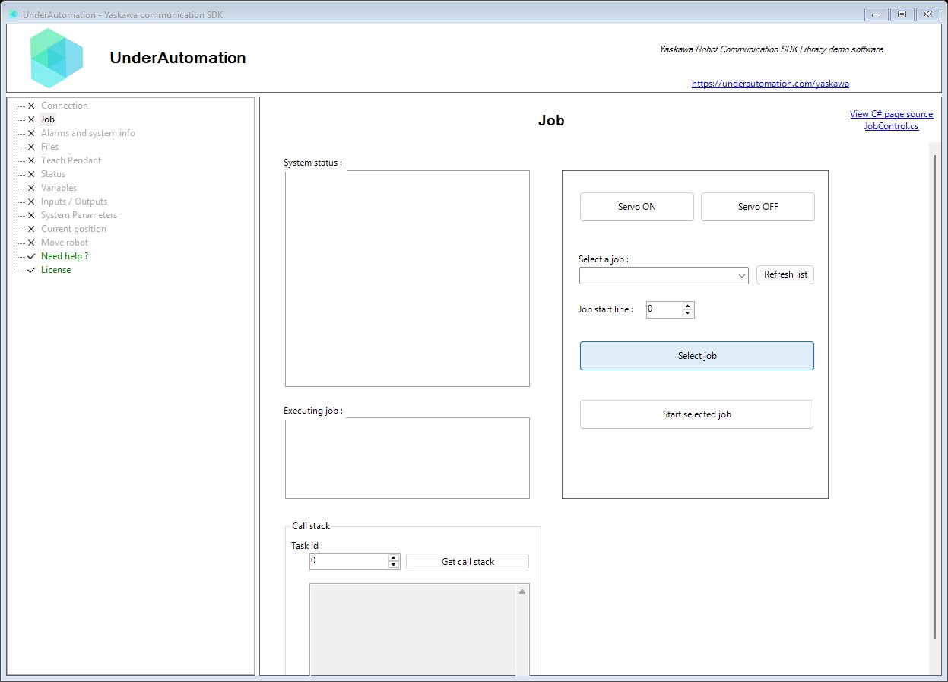Go to the Files page
948x682 pixels.
pyautogui.click(x=49, y=147)
